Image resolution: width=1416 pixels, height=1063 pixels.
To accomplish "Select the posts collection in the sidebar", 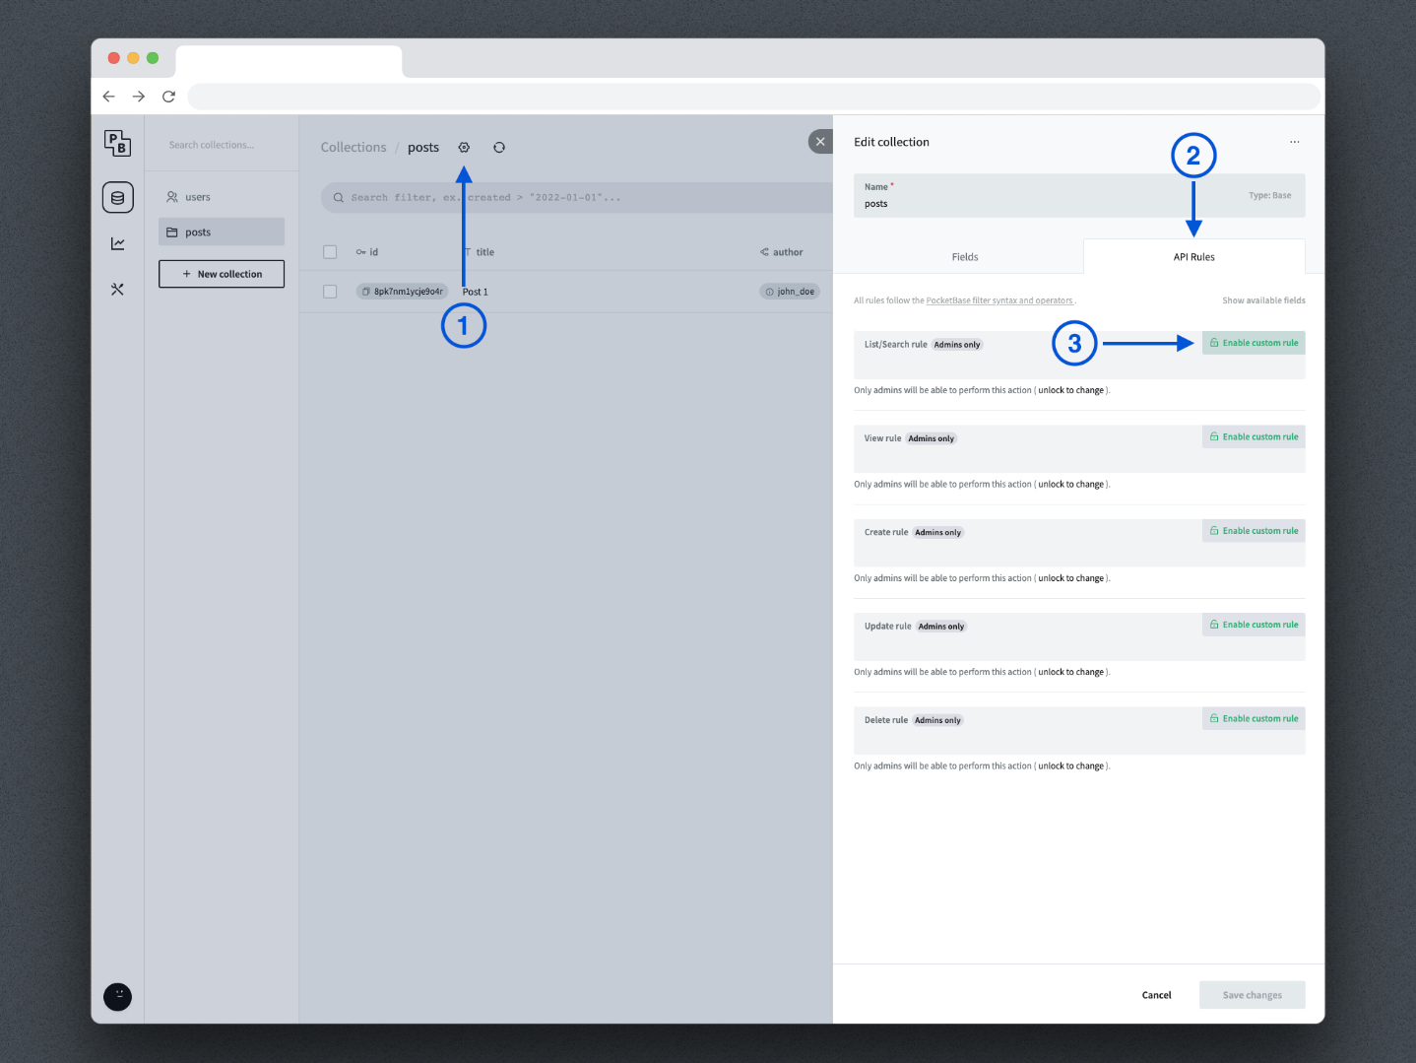I will pos(222,233).
